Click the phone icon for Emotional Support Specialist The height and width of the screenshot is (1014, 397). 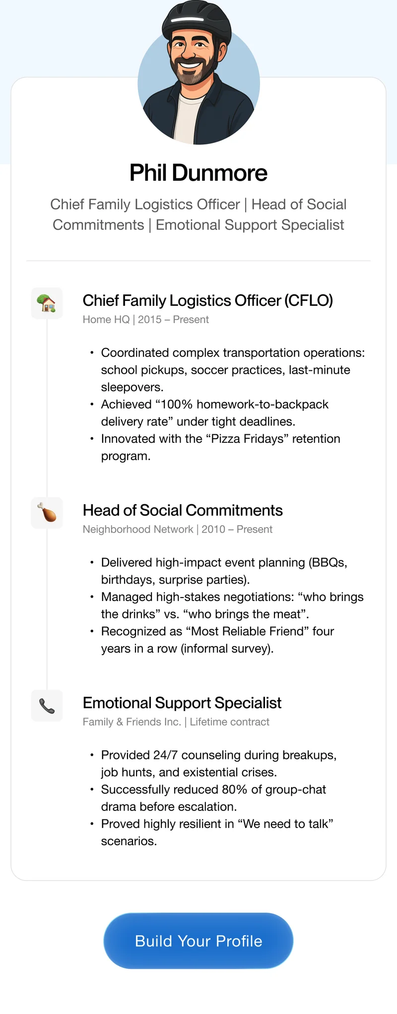coord(46,705)
